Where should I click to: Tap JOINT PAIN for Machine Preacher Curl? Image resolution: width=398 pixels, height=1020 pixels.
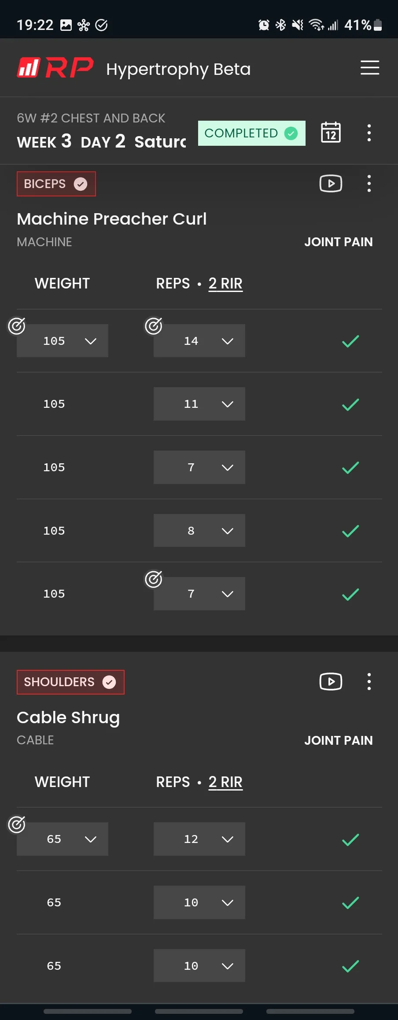click(x=338, y=242)
